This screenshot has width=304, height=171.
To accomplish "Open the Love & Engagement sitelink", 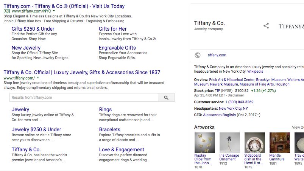I will point(122,149).
